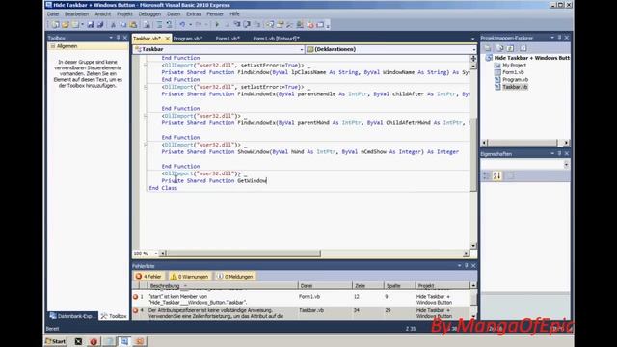Open the Toolbox panel options dropdown arrow
The width and height of the screenshot is (617, 347).
(x=111, y=38)
